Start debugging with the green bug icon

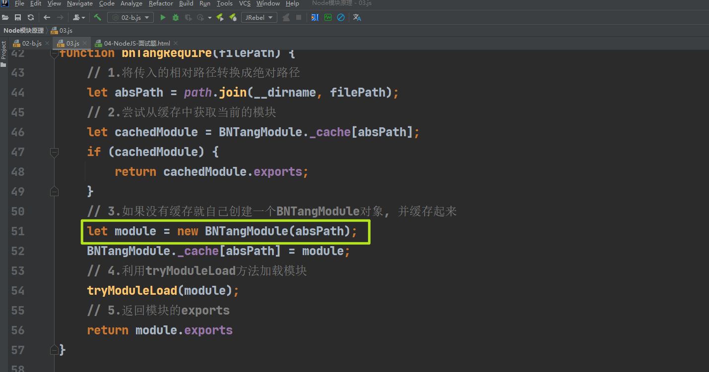tap(176, 17)
